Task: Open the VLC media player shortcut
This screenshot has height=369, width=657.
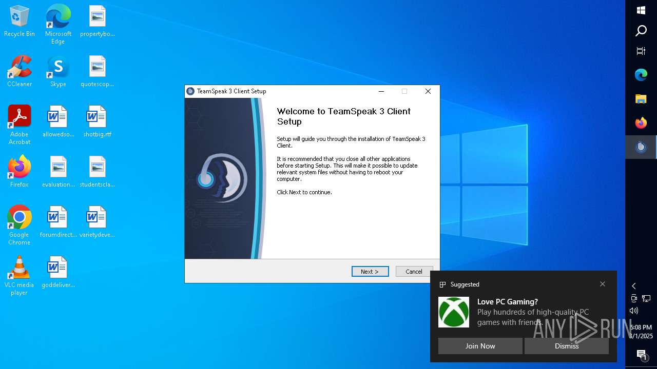Action: click(x=20, y=276)
